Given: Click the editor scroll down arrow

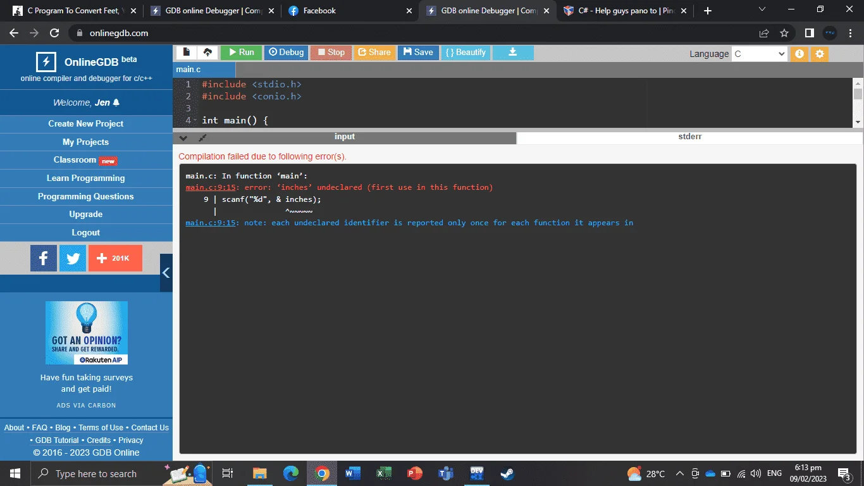Looking at the screenshot, I should click(858, 122).
